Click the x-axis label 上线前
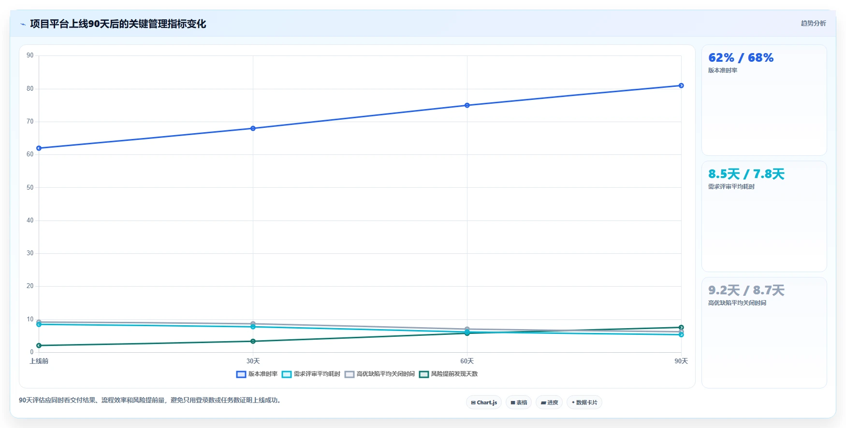846x428 pixels. click(x=39, y=361)
